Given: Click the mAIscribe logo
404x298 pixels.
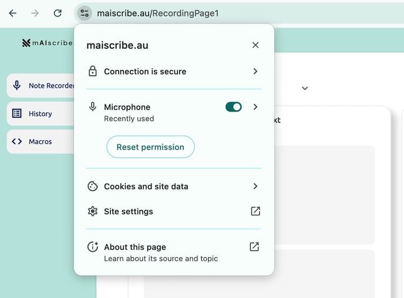Looking at the screenshot, I should tap(47, 43).
